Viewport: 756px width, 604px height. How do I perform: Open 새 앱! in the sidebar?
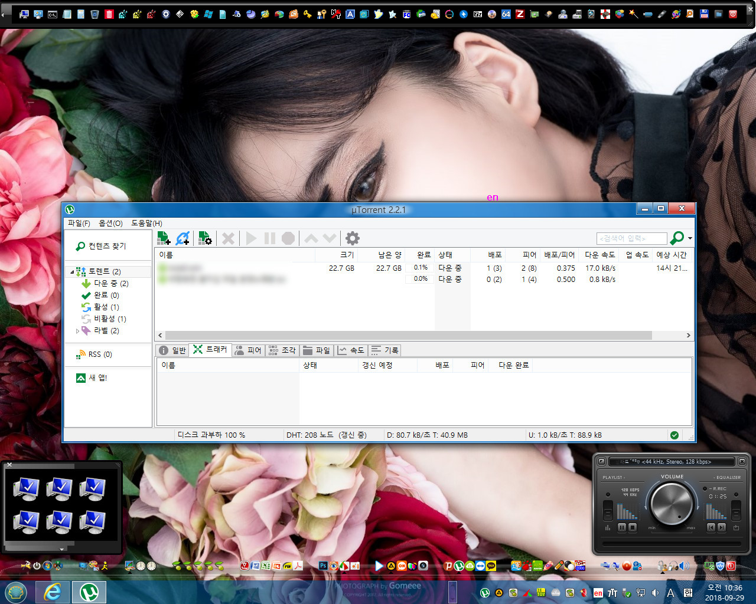(92, 377)
